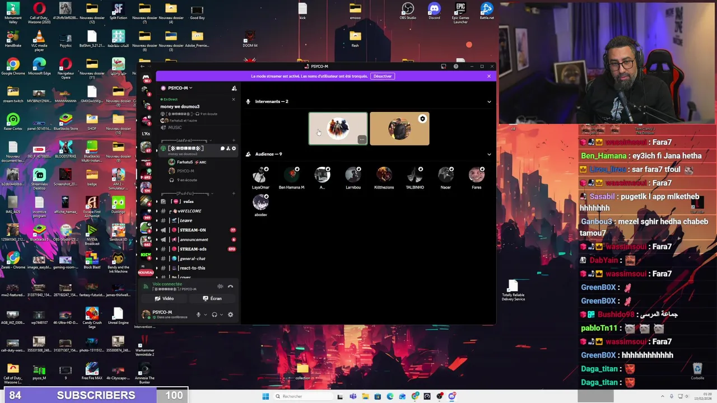The image size is (717, 403).
Task: Open chat icon of active stage channel
Action: point(222,148)
